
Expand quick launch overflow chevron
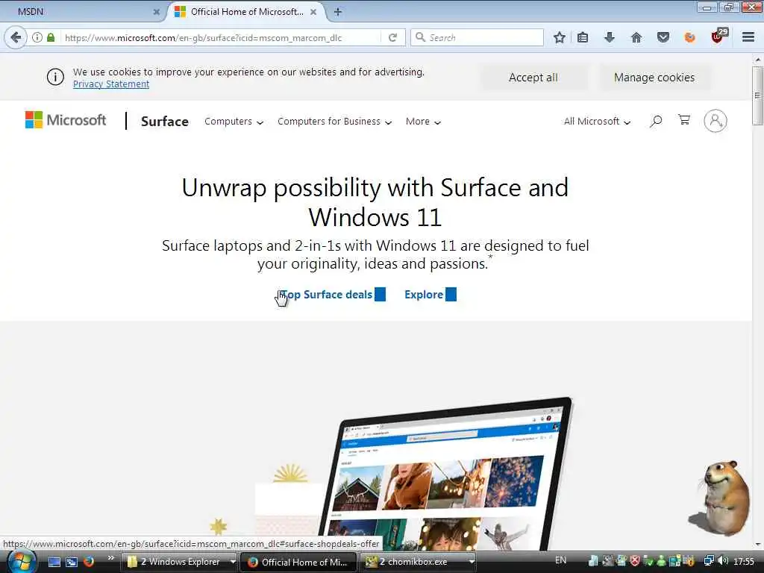pyautogui.click(x=110, y=558)
